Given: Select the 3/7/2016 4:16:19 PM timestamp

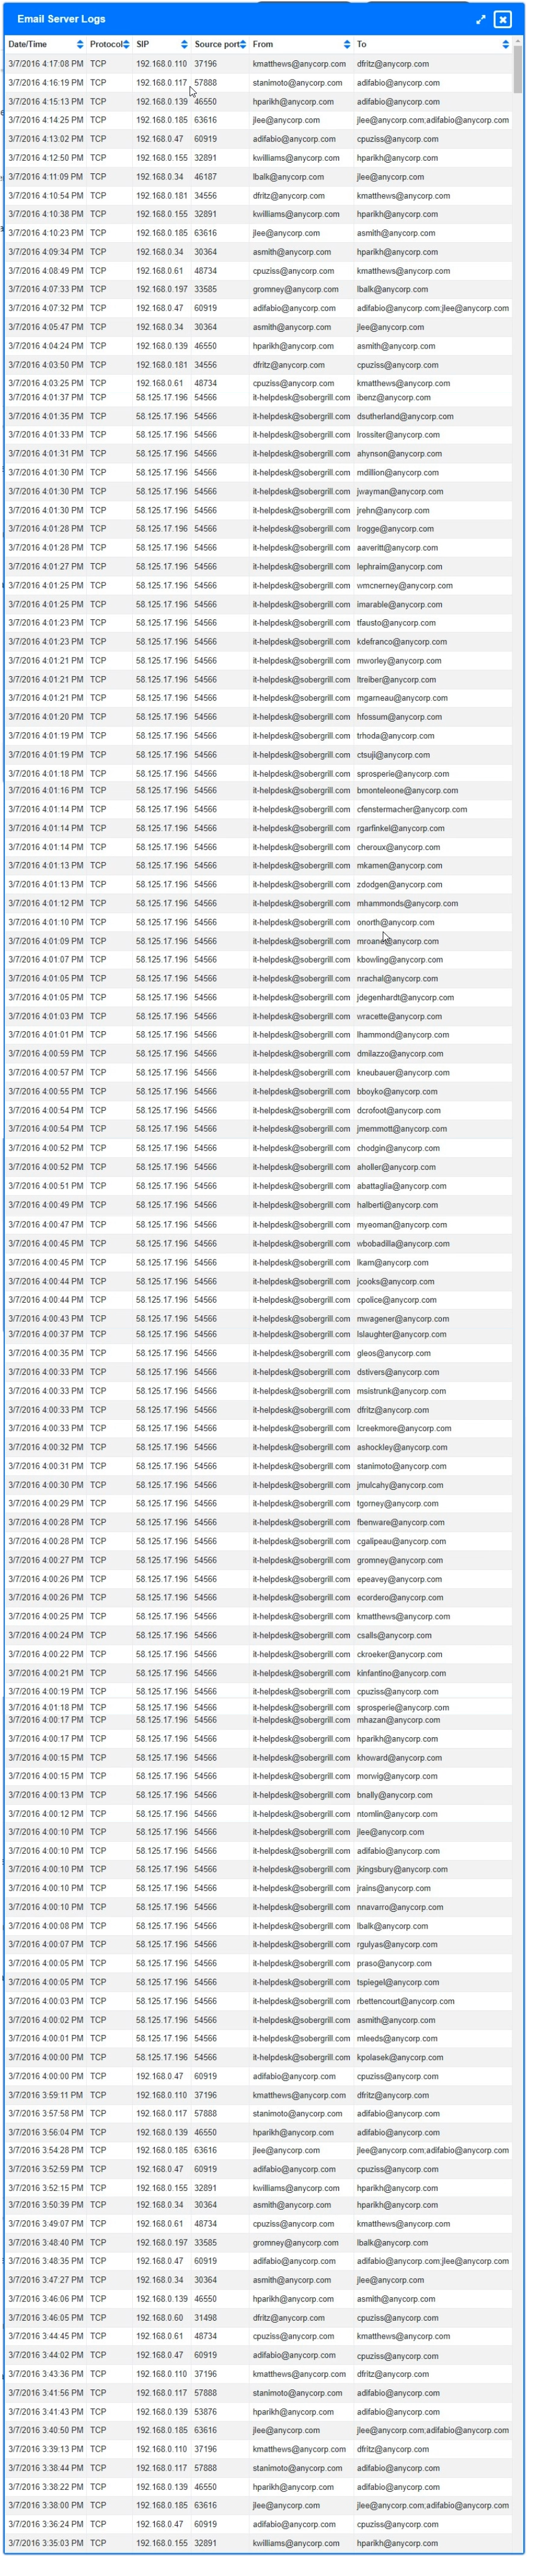Looking at the screenshot, I should point(46,83).
